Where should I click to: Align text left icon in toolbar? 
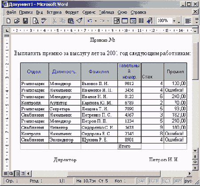click(x=188, y=21)
